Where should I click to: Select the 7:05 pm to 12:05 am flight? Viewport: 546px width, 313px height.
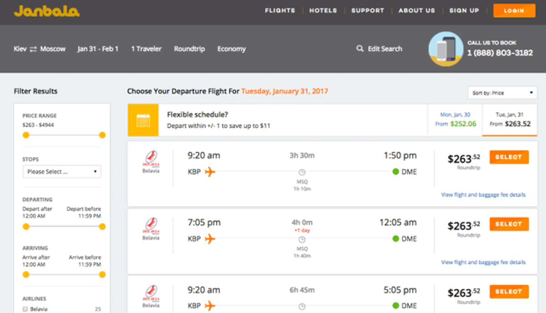tap(509, 224)
